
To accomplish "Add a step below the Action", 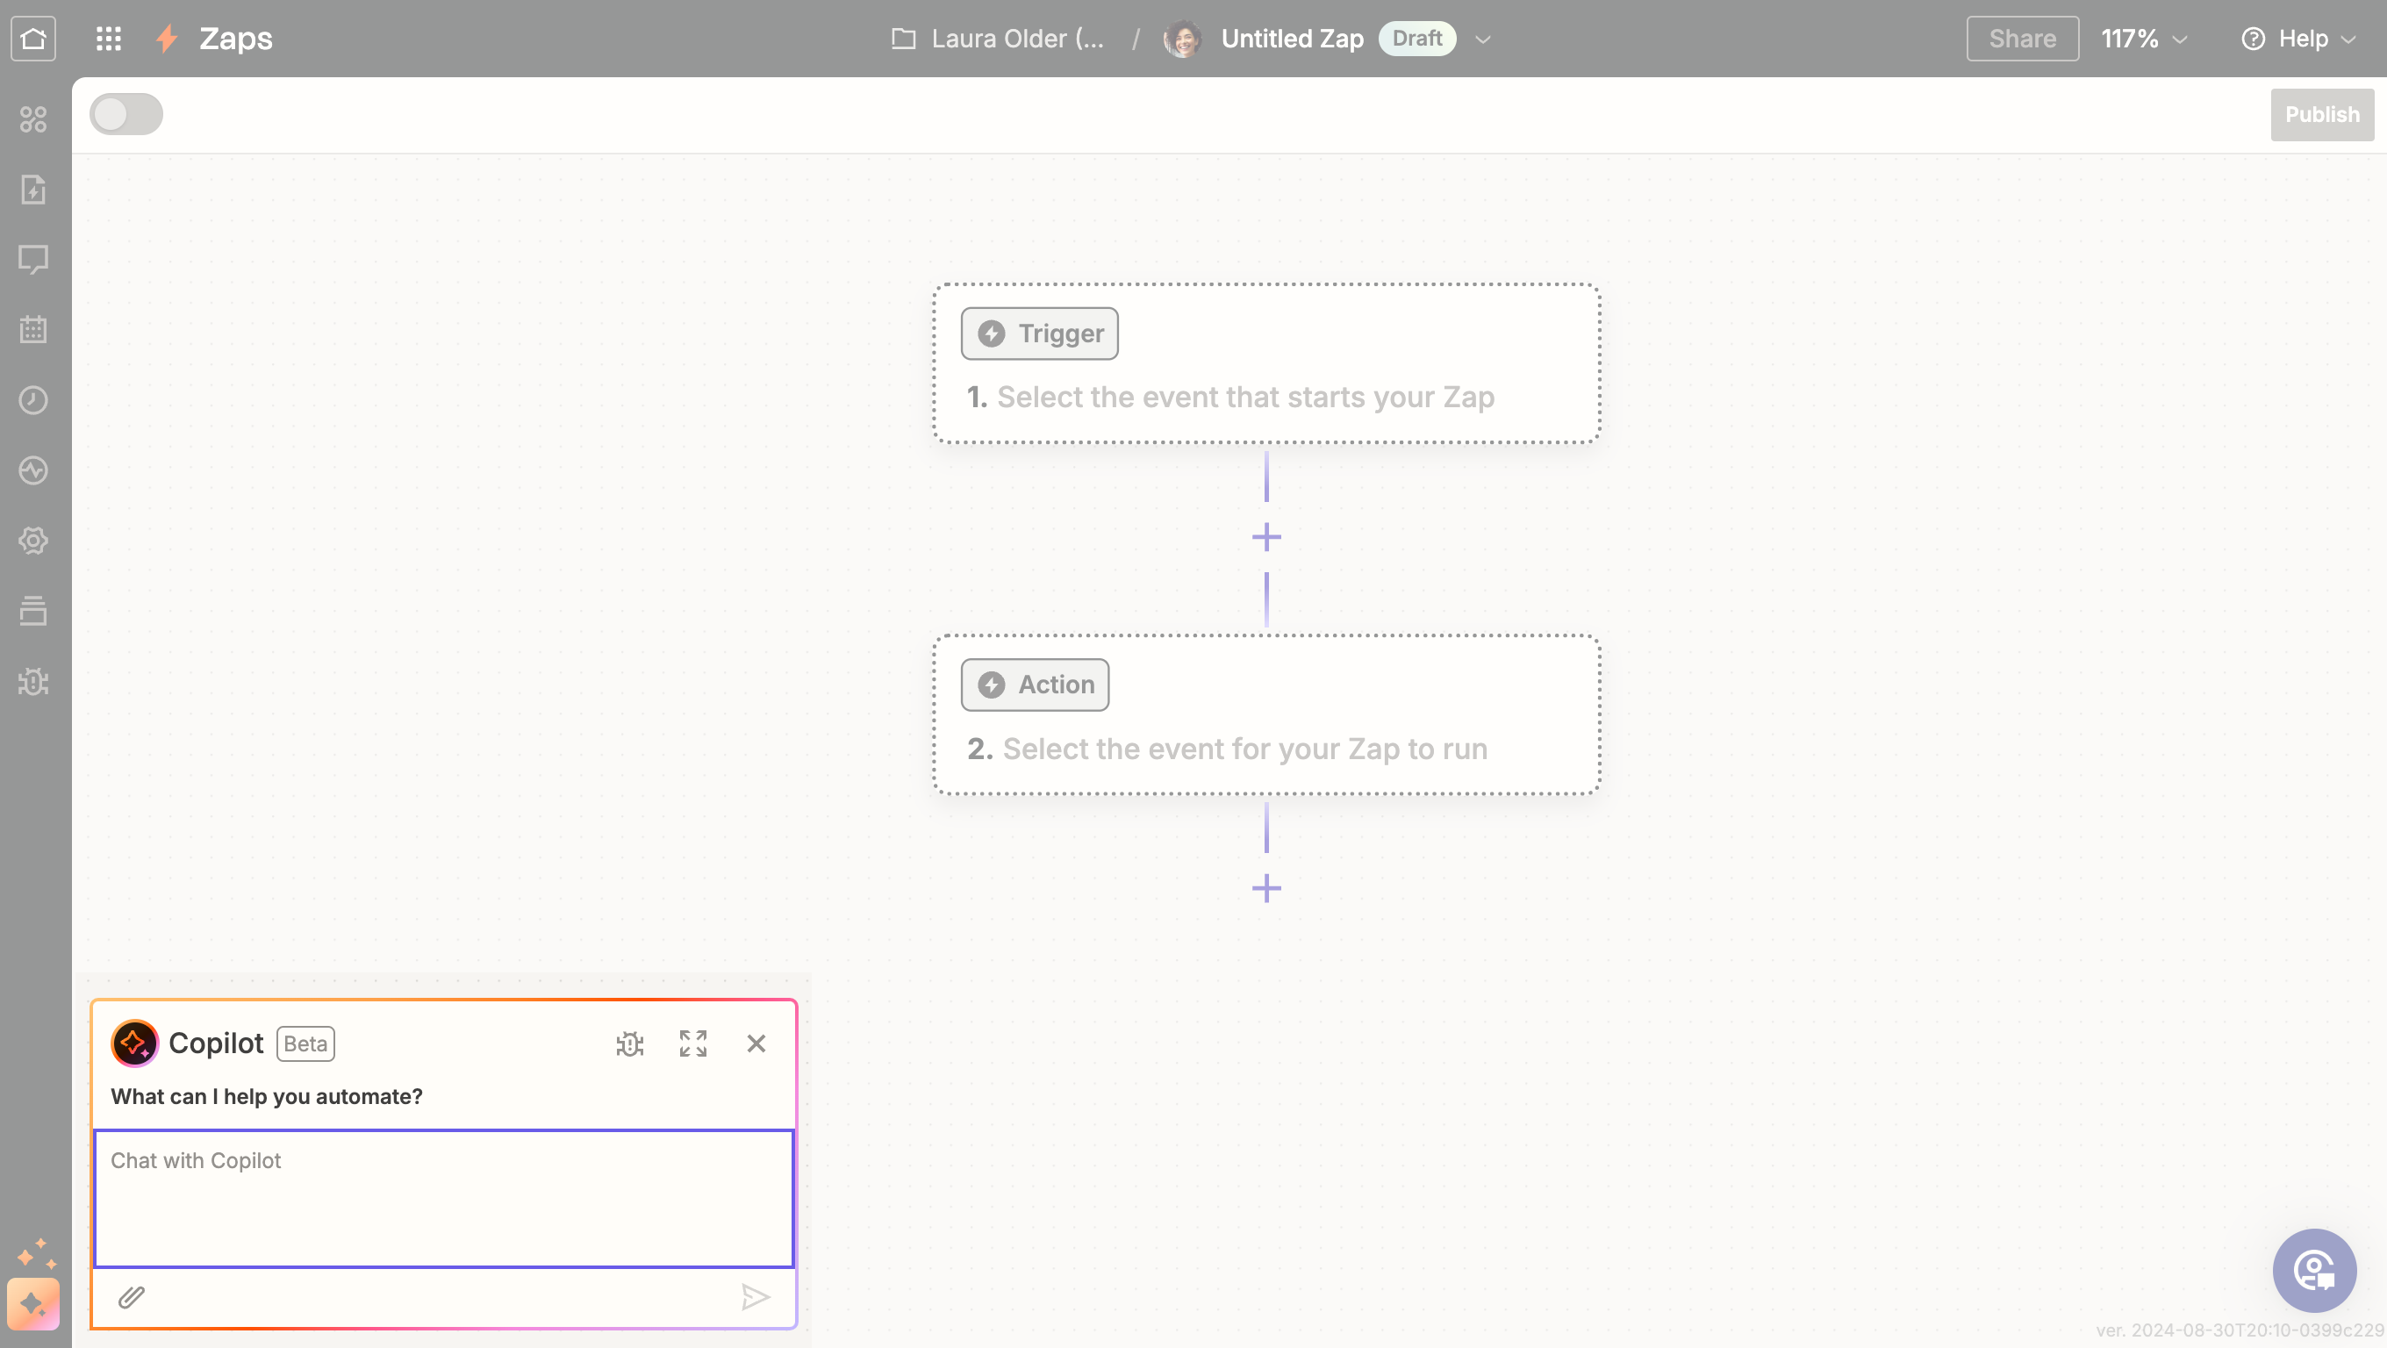I will click(1266, 888).
